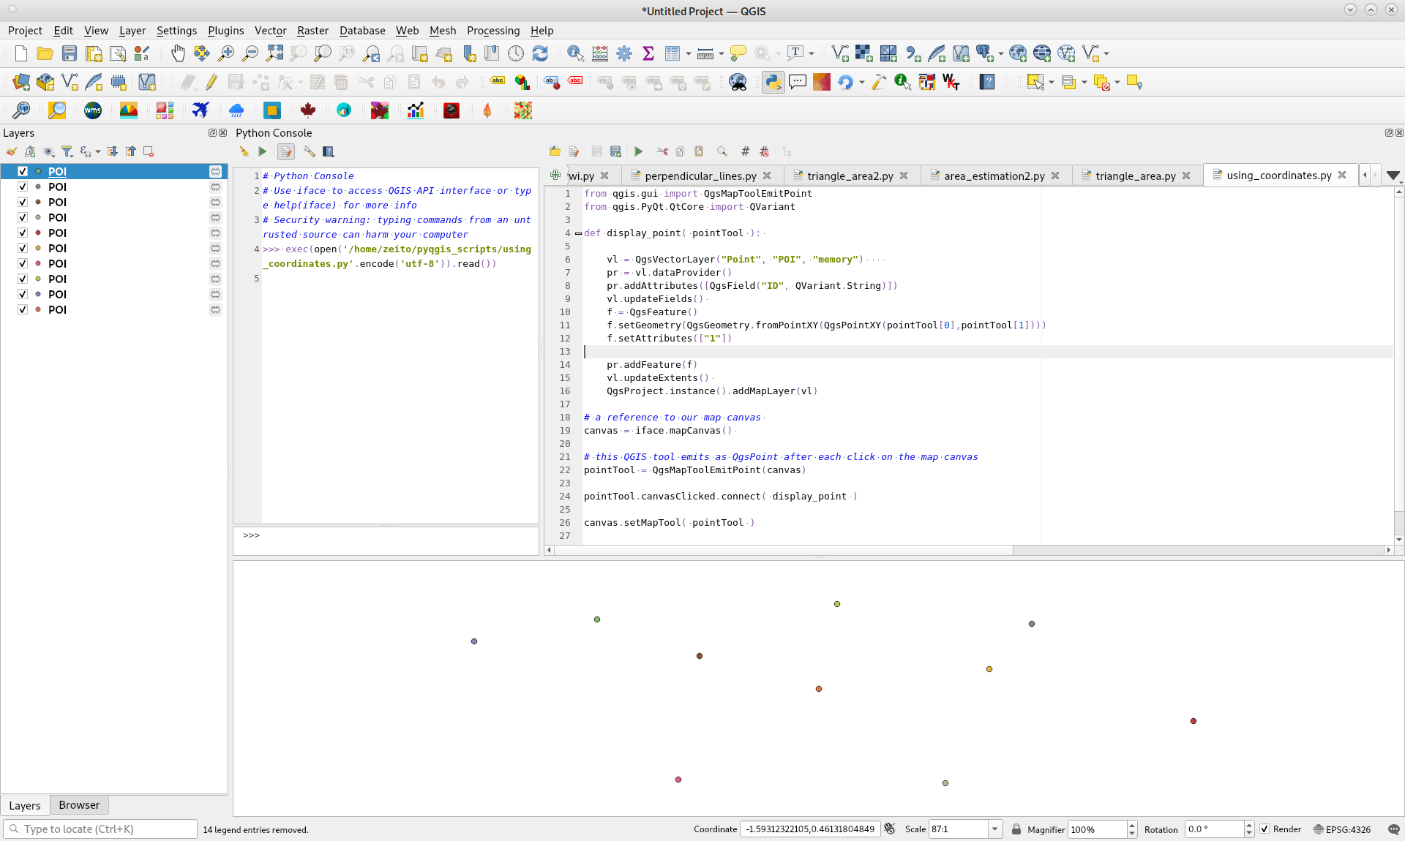Add new editor tab with plus button
This screenshot has height=841, width=1405.
point(555,175)
